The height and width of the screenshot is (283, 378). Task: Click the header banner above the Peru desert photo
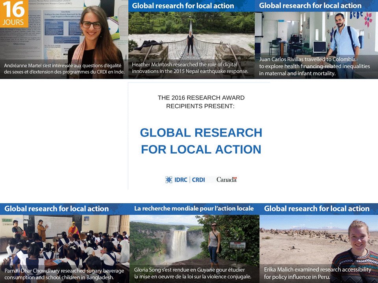[x=319, y=209]
